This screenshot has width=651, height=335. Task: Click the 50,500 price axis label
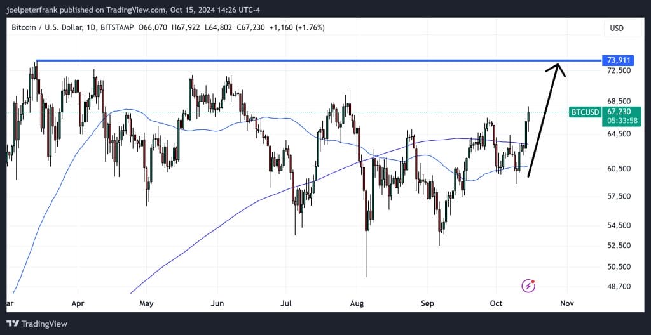[619, 266]
